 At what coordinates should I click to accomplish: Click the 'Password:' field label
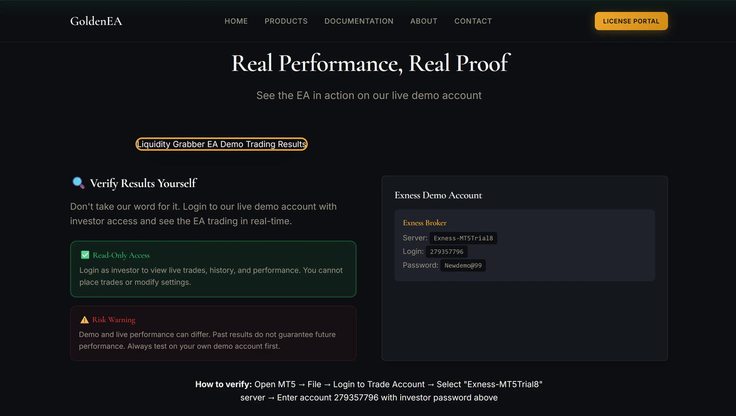[421, 265]
